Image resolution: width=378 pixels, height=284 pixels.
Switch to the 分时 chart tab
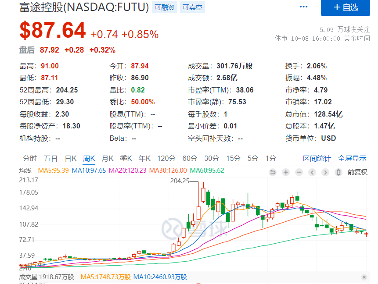(30, 158)
